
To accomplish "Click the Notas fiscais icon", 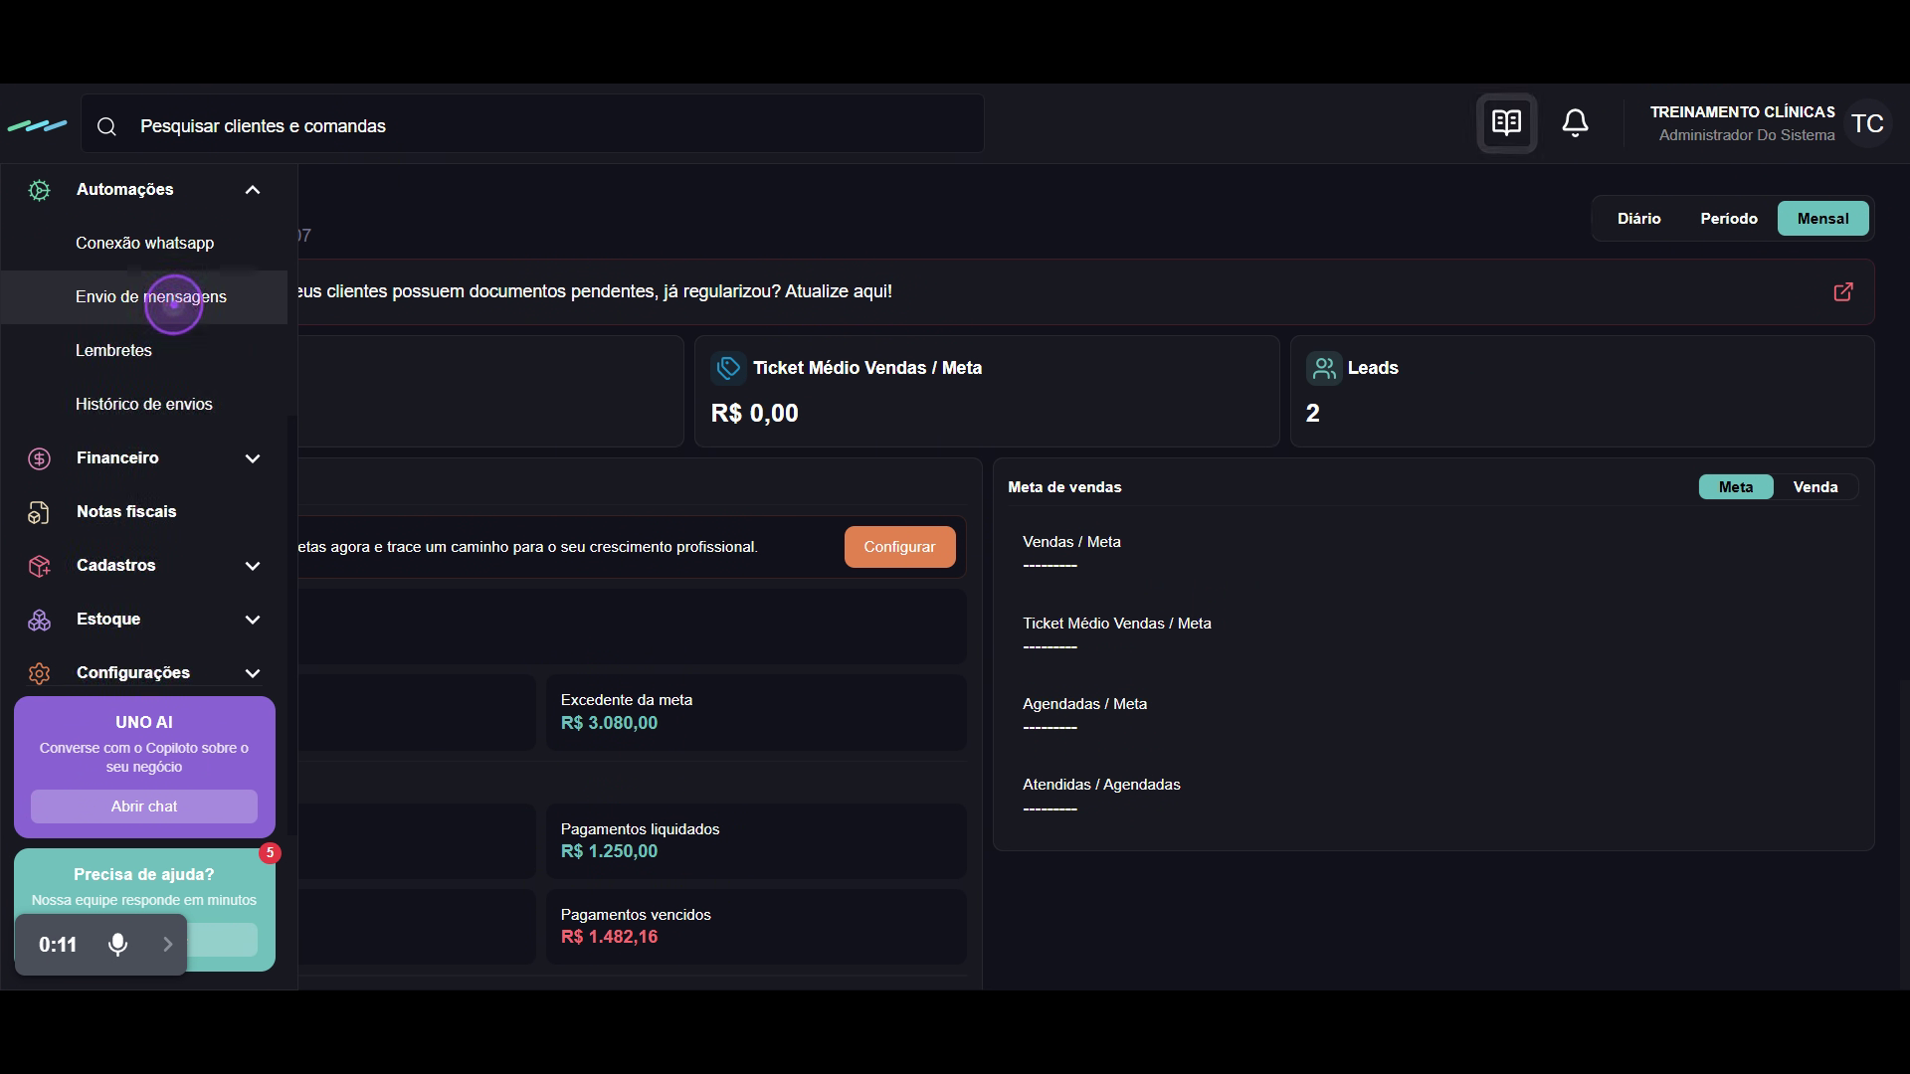I will [x=39, y=512].
